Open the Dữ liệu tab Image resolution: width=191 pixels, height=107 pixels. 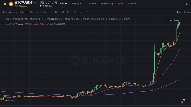(92, 4)
